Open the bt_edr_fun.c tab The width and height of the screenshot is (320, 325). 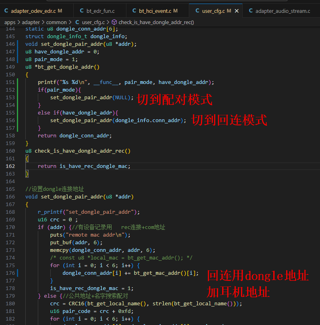coord(100,11)
